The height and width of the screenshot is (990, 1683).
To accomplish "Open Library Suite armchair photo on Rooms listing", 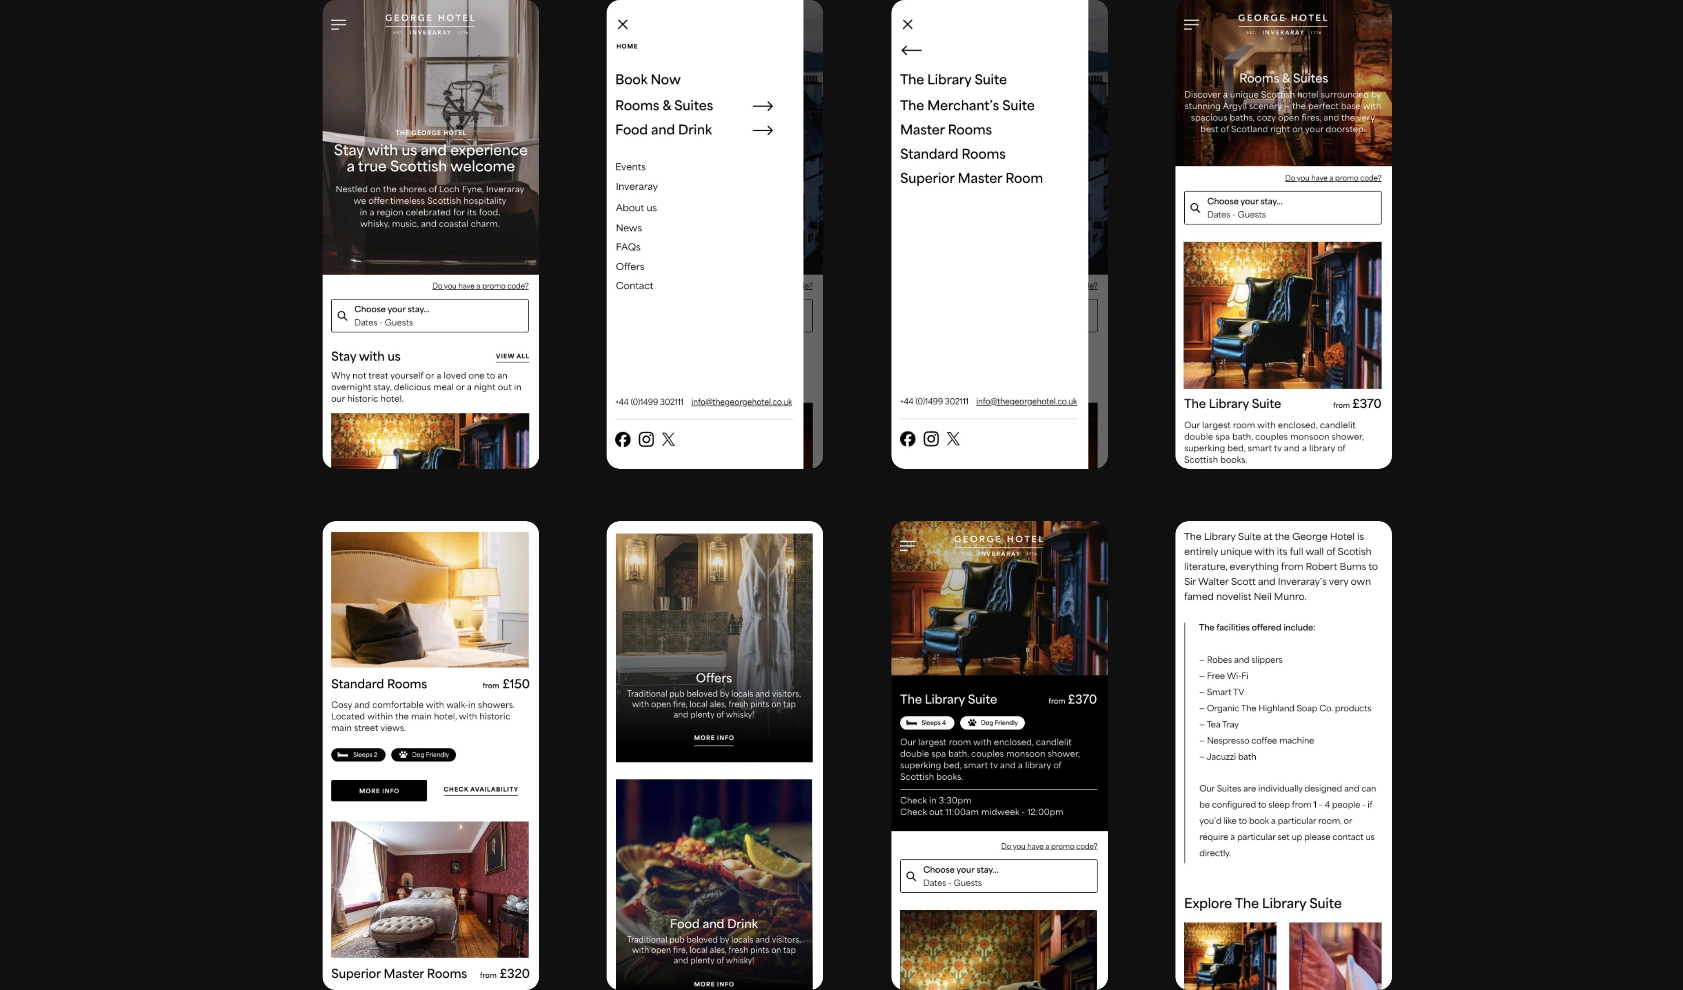I will click(x=1282, y=315).
